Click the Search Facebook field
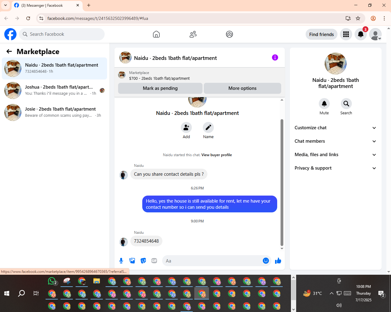 click(62, 34)
